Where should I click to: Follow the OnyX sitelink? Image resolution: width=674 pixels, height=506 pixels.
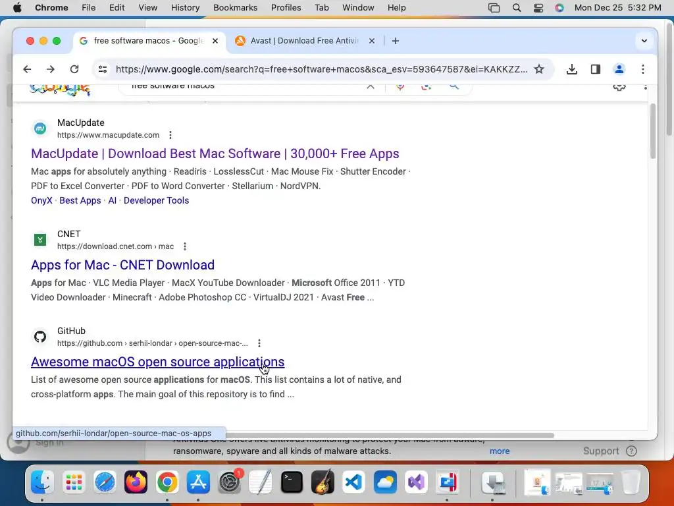pos(41,200)
